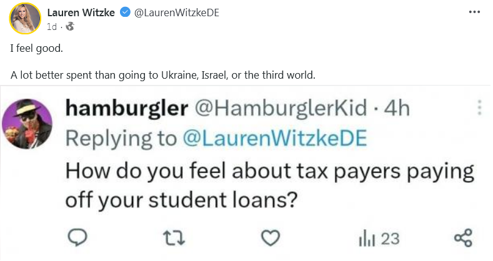The height and width of the screenshot is (261, 493).
Task: Click the hamburgler display name
Action: [x=127, y=109]
